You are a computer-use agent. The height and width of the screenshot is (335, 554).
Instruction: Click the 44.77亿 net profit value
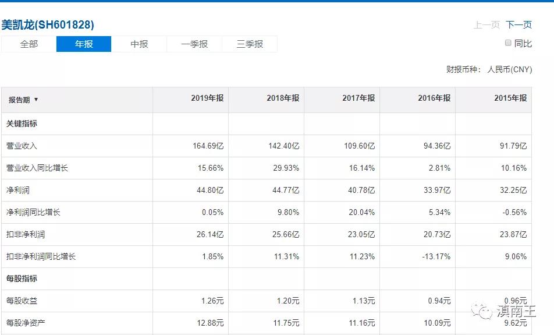tap(286, 190)
